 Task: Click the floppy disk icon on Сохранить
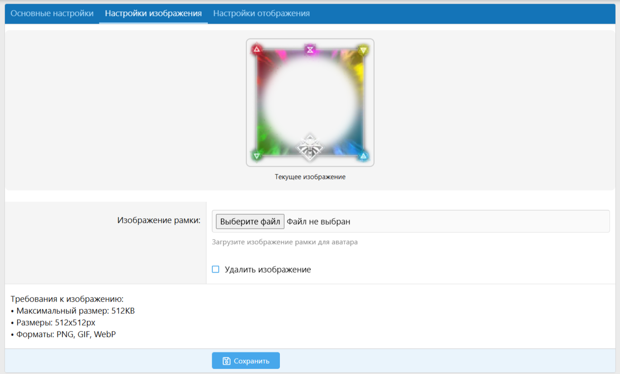226,361
